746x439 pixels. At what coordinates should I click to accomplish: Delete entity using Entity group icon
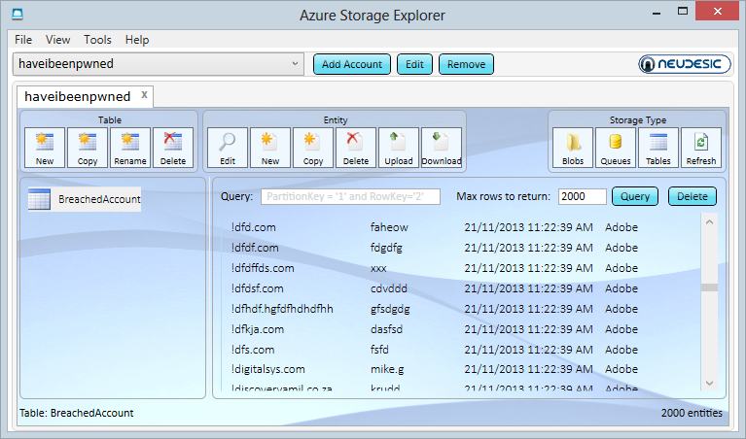pyautogui.click(x=356, y=148)
